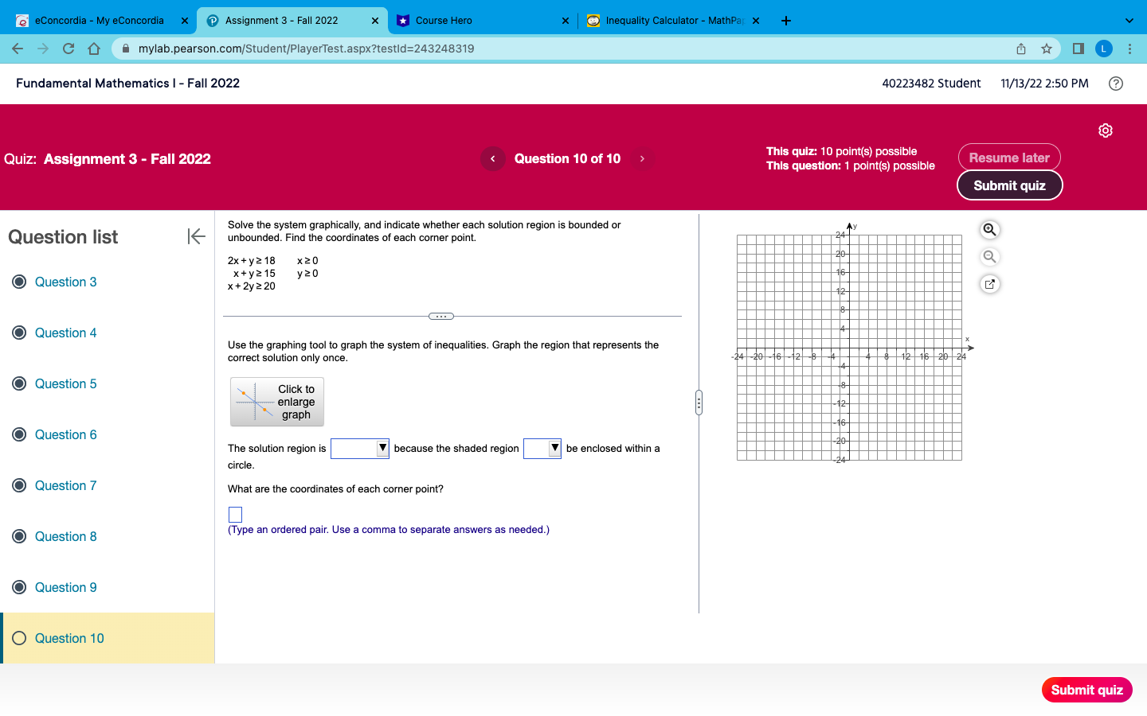Click the corner point answer box
This screenshot has width=1147, height=716.
(235, 515)
